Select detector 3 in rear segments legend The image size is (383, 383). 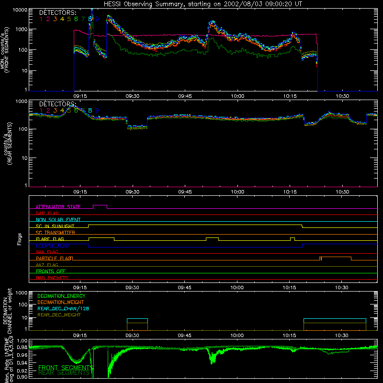tap(55, 111)
